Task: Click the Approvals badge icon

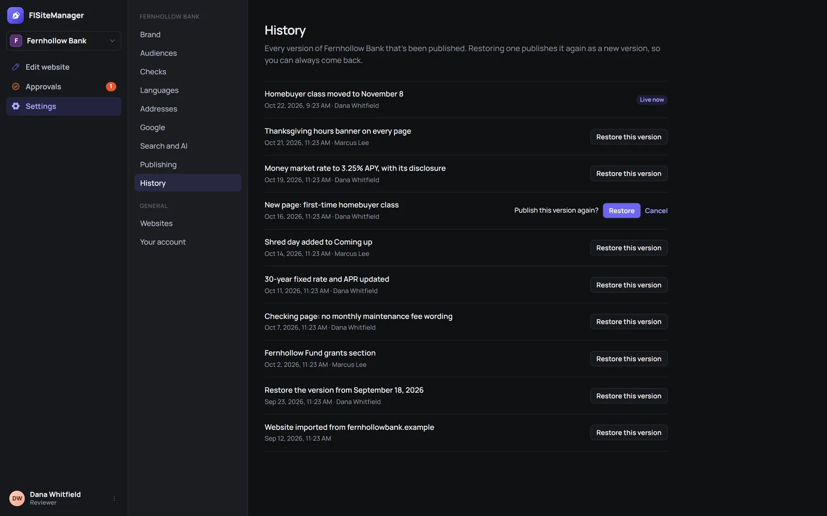Action: pyautogui.click(x=16, y=87)
